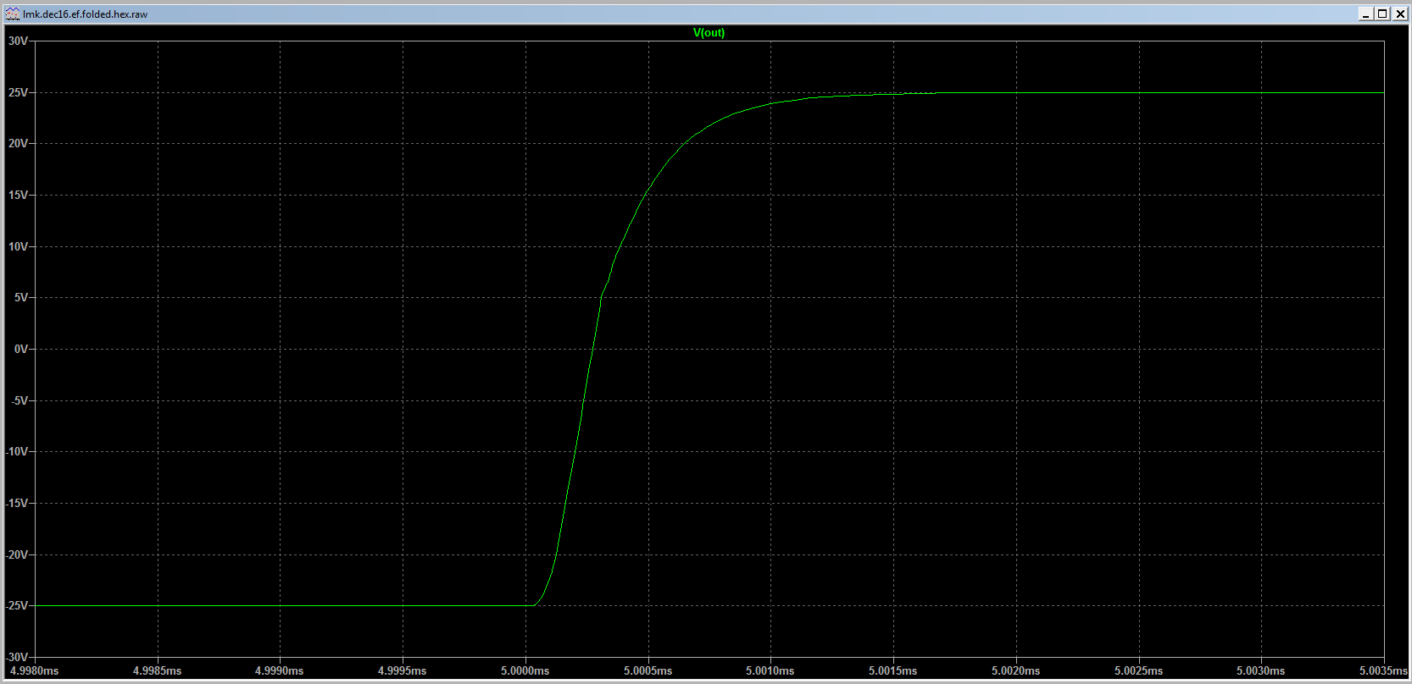Screen dimensions: 1412x684
Task: Click the window title lmk.dec16.ef.folded.hex.raw
Action: pos(86,14)
